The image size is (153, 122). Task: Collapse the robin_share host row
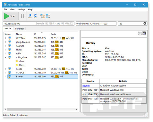[6, 57]
